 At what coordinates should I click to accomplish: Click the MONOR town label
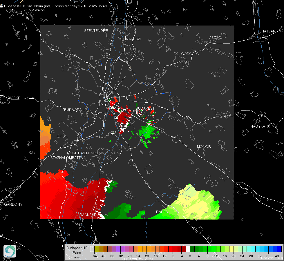click(x=204, y=146)
